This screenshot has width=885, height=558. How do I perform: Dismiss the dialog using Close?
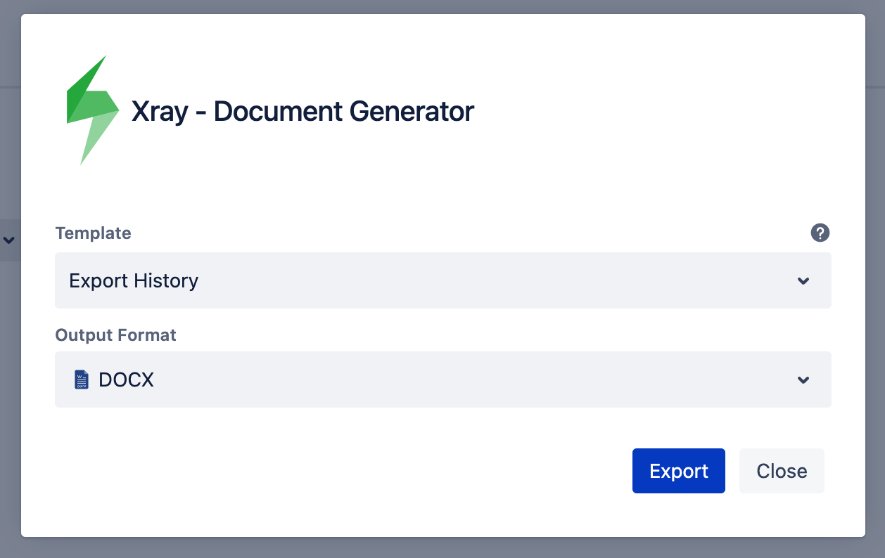click(x=782, y=471)
